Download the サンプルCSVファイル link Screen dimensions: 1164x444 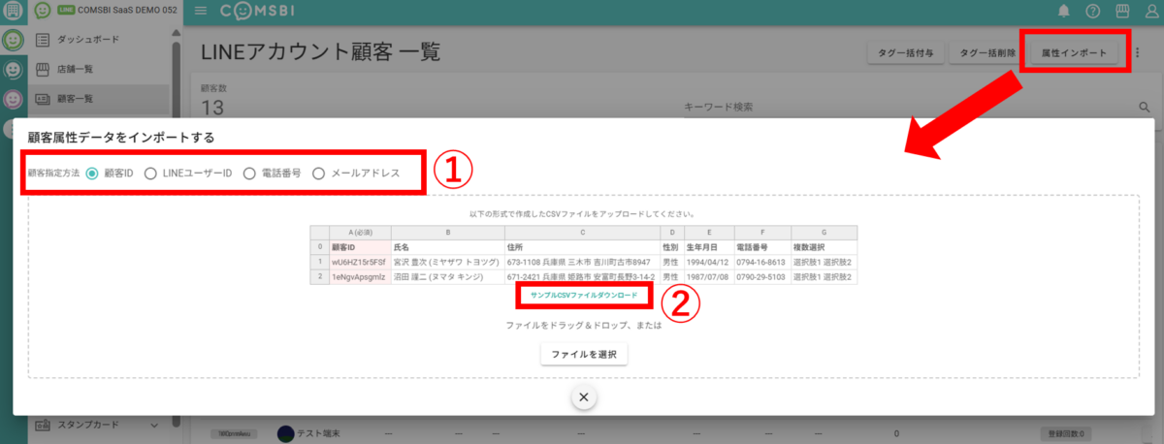[x=584, y=295]
